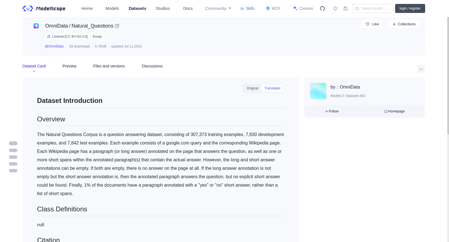Click the License badge CC BY-SA 3.0

click(67, 37)
